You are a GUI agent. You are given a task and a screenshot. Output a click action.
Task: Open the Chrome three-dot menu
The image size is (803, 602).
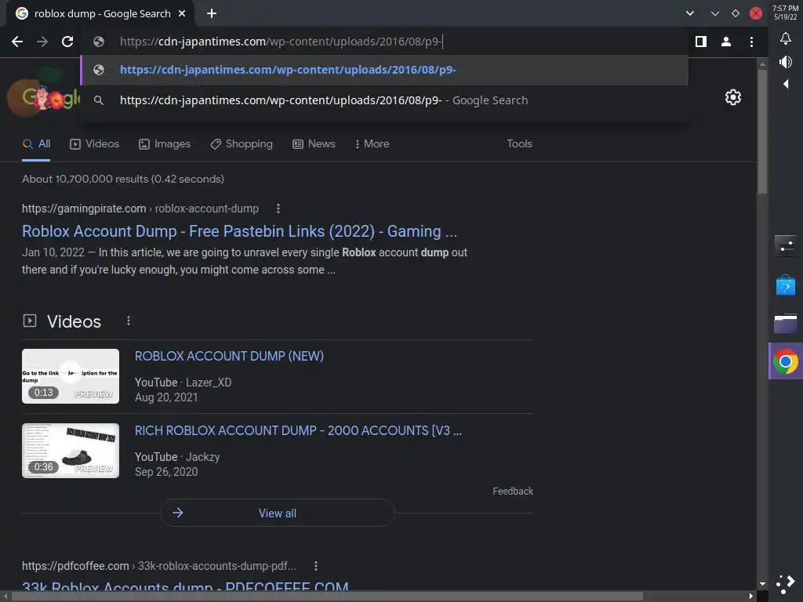coord(751,42)
